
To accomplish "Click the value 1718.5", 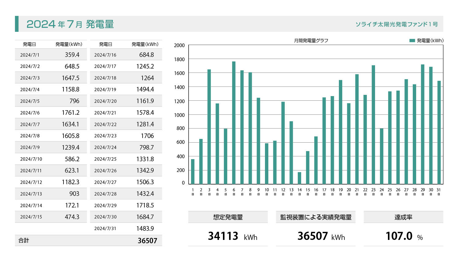I will tap(145, 205).
